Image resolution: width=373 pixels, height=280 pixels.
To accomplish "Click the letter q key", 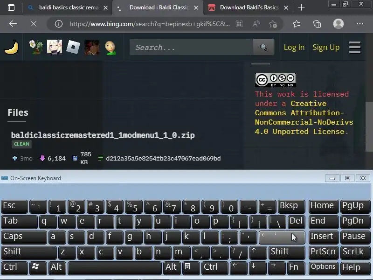I will [x=48, y=222].
